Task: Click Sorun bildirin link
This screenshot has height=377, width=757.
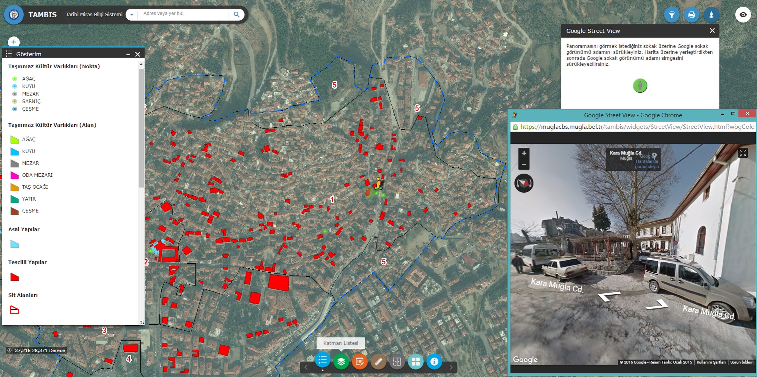Action: click(x=742, y=362)
